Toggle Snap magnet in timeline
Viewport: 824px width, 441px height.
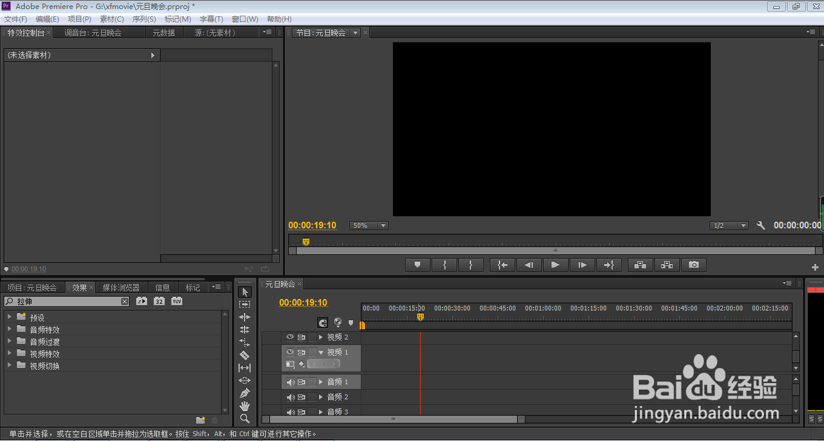point(323,323)
